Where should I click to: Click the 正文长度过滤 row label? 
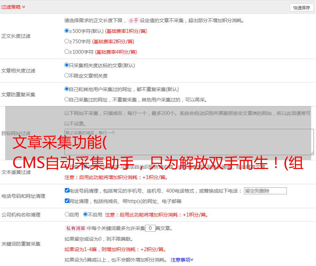click(16, 36)
